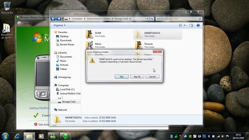The image size is (249, 140).
Task: Toggle the preview pane icon
Action: pyautogui.click(x=191, y=25)
